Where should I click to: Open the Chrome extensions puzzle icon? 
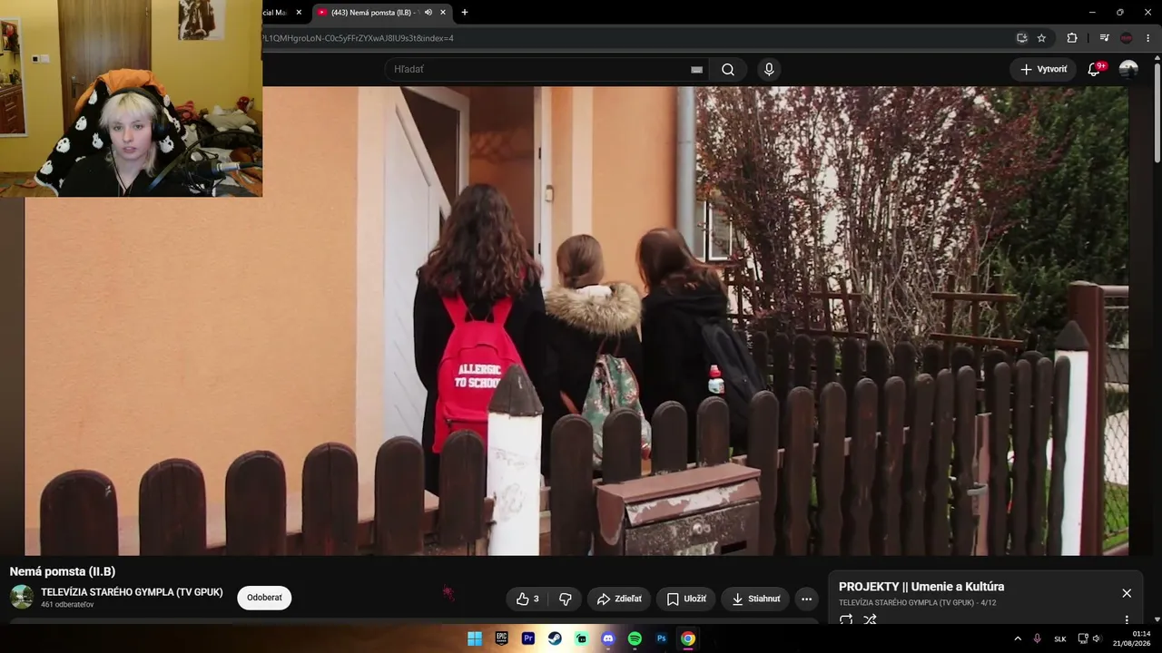[x=1072, y=38]
